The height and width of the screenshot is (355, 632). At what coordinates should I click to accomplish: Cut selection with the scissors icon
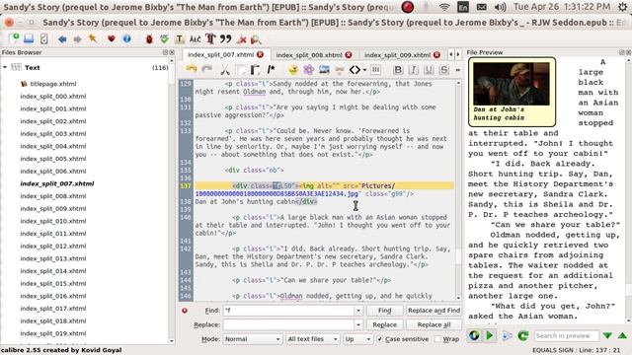click(x=225, y=70)
